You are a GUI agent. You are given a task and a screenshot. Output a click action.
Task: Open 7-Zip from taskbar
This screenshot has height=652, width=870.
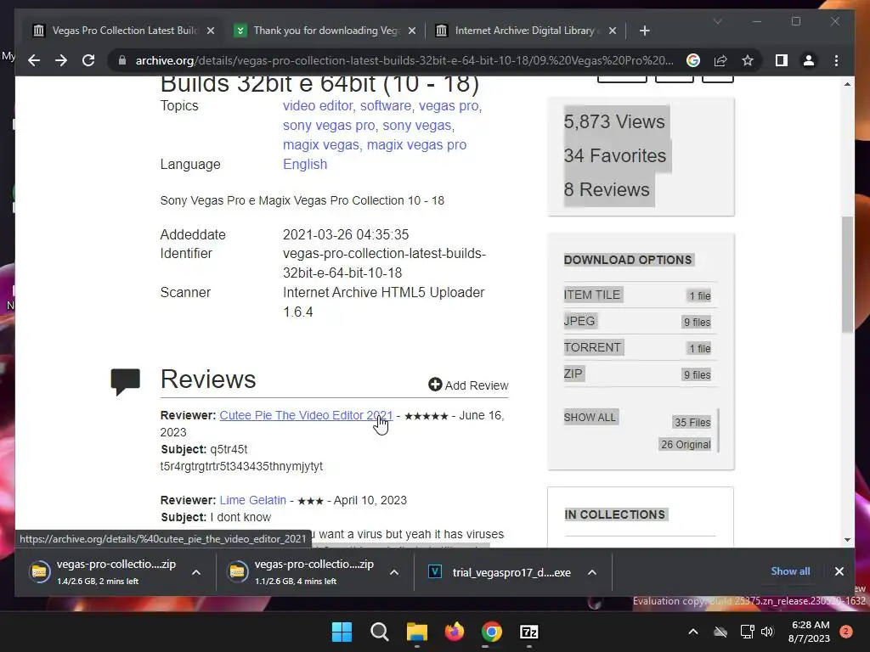529,632
